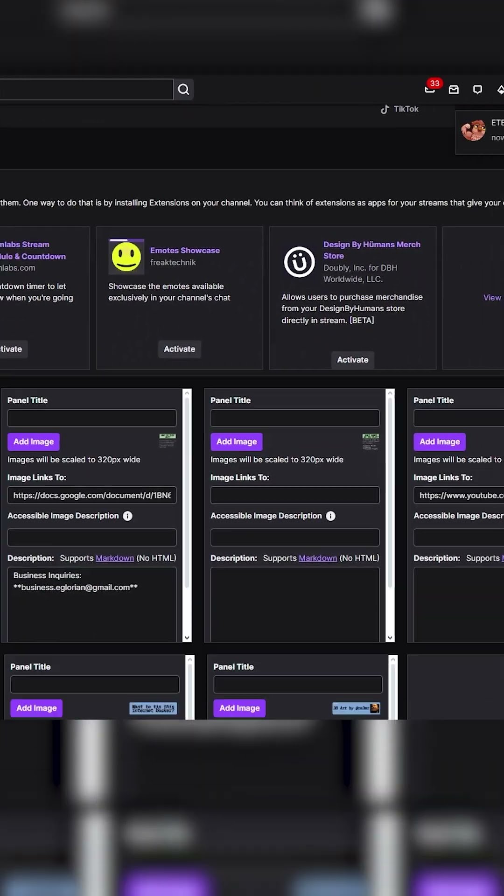504x896 pixels.
Task: Open the Emotes Showcase title link
Action: point(185,251)
